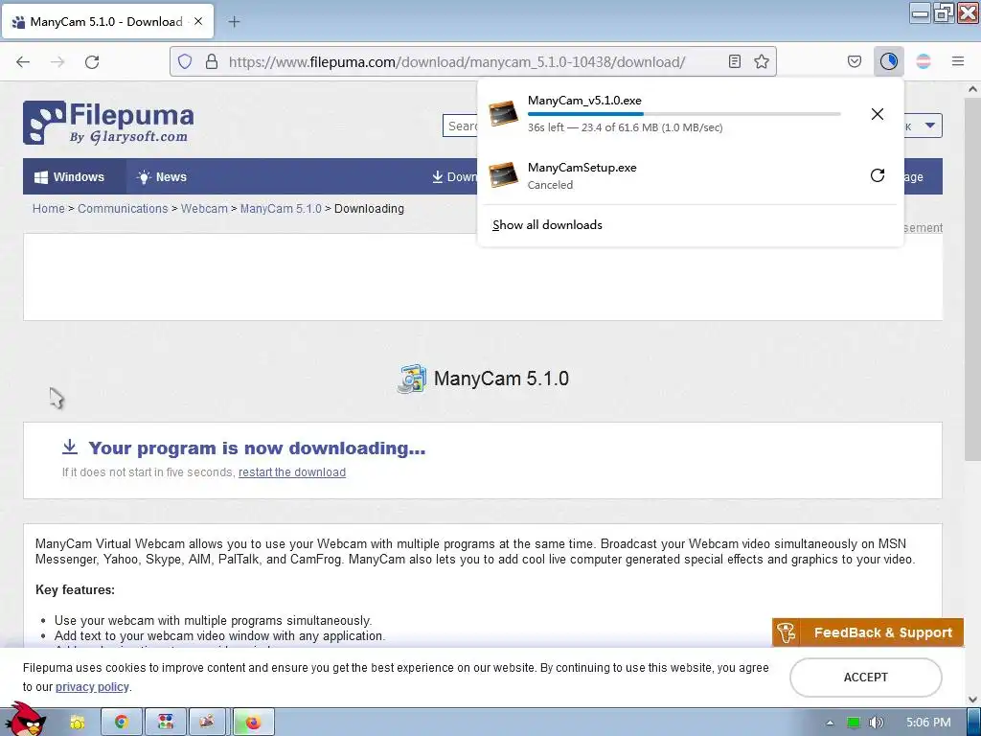Accept the cookie notice
The image size is (981, 736).
tap(865, 678)
